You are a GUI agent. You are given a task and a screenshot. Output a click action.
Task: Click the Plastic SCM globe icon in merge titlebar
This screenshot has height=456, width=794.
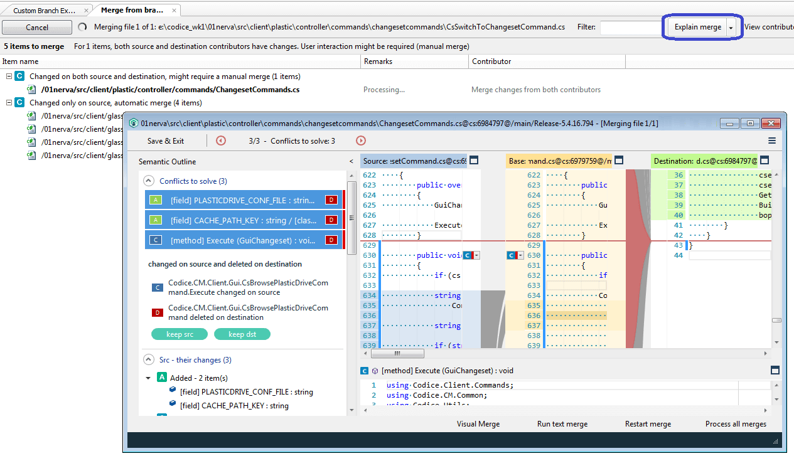[132, 123]
